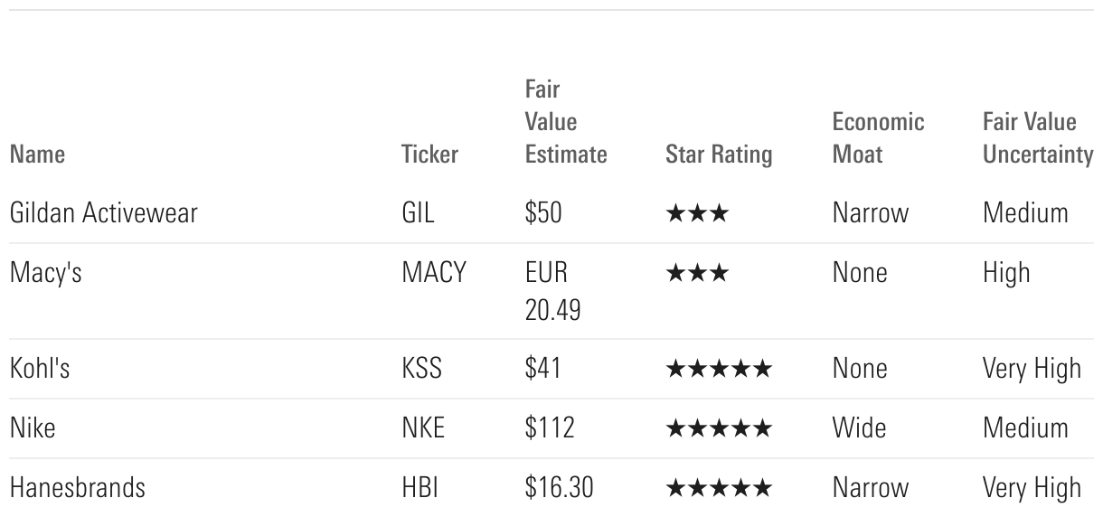Select the EUR 20.49 fair value cell
The width and height of the screenshot is (1103, 526).
point(552,291)
